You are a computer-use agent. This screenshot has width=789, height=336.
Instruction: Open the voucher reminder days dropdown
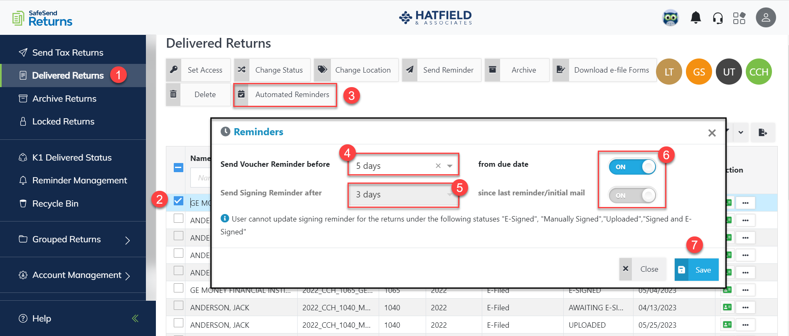pyautogui.click(x=450, y=166)
